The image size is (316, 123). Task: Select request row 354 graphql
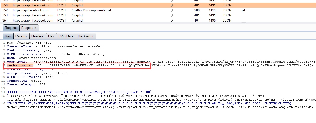(158, 20)
